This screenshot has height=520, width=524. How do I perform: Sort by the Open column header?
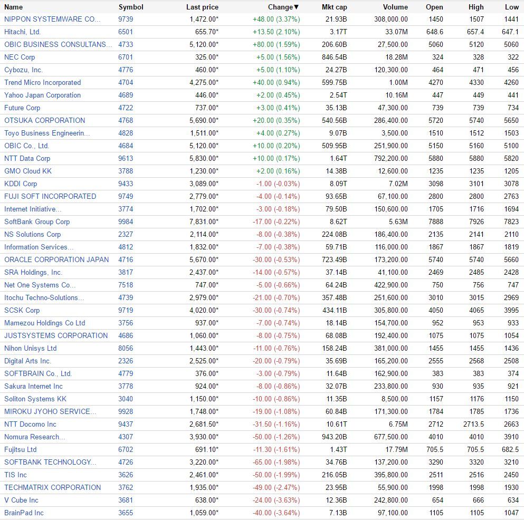434,7
